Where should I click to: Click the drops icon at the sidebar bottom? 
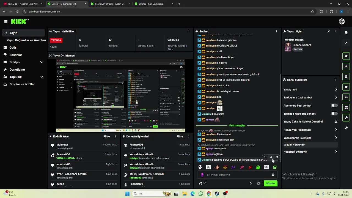[346, 128]
